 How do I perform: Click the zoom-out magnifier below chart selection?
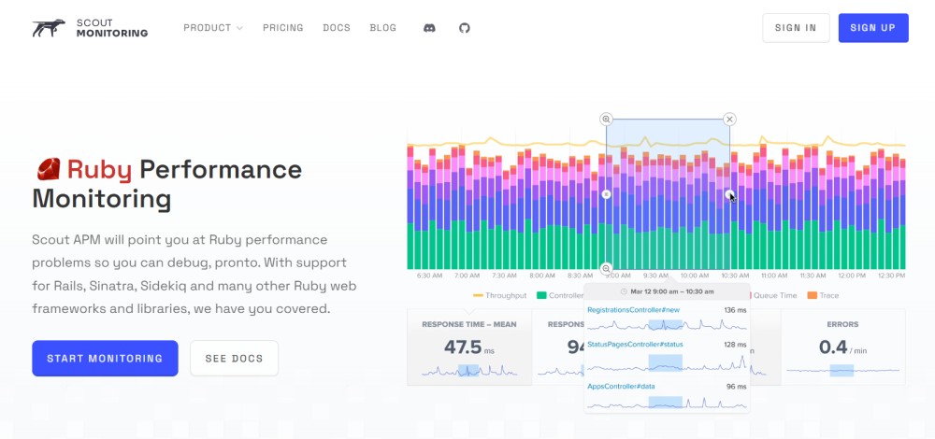click(x=606, y=269)
